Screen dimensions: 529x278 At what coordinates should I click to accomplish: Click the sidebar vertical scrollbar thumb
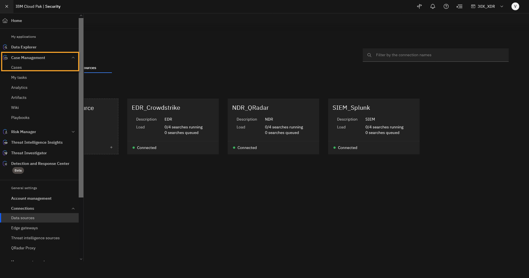coord(81,108)
